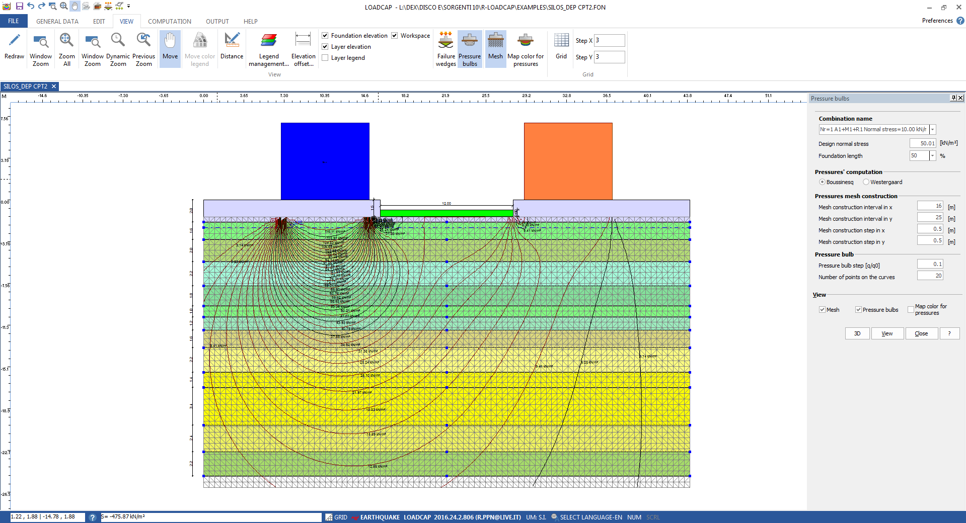Open the Foundation length percent dropdown

(x=932, y=156)
